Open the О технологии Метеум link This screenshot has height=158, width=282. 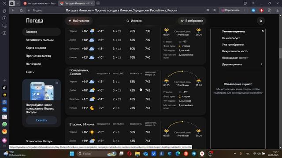click(39, 141)
